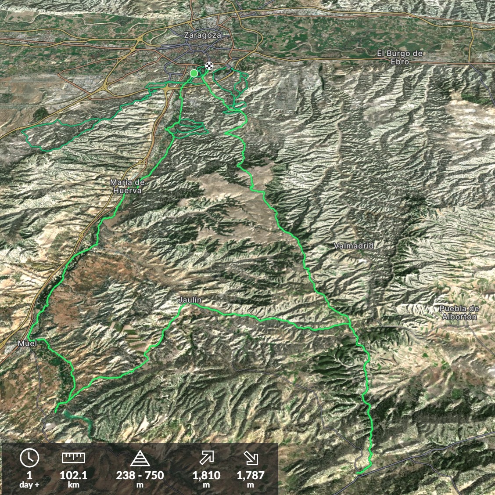Click the descent down-arrow icon

tap(251, 458)
